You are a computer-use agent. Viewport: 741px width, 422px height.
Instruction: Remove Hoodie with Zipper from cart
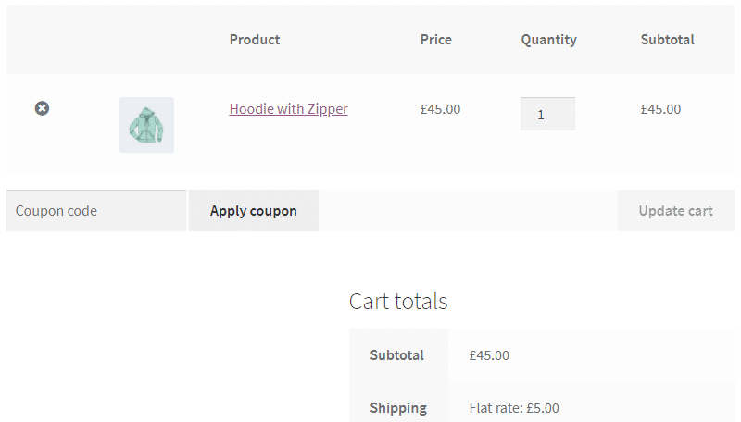tap(42, 108)
